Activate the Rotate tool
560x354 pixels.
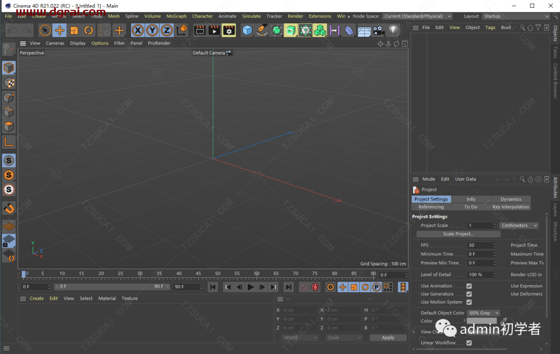[x=89, y=31]
